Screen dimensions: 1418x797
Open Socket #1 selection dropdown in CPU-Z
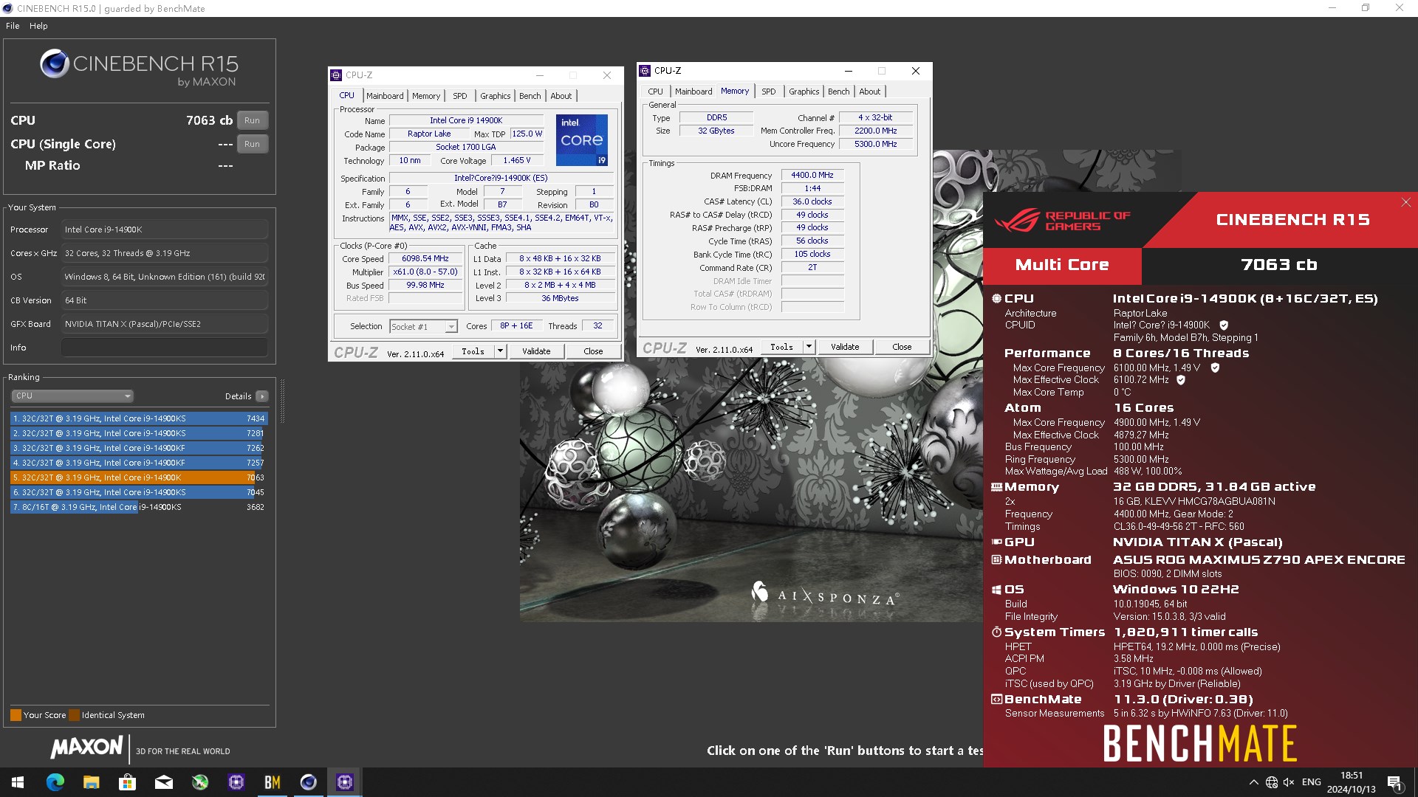coord(424,326)
